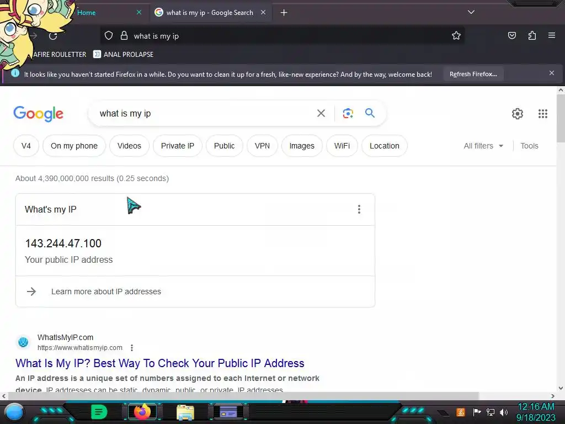Click the taskbar clock 12:16 AM
This screenshot has height=424, width=565.
(536, 407)
